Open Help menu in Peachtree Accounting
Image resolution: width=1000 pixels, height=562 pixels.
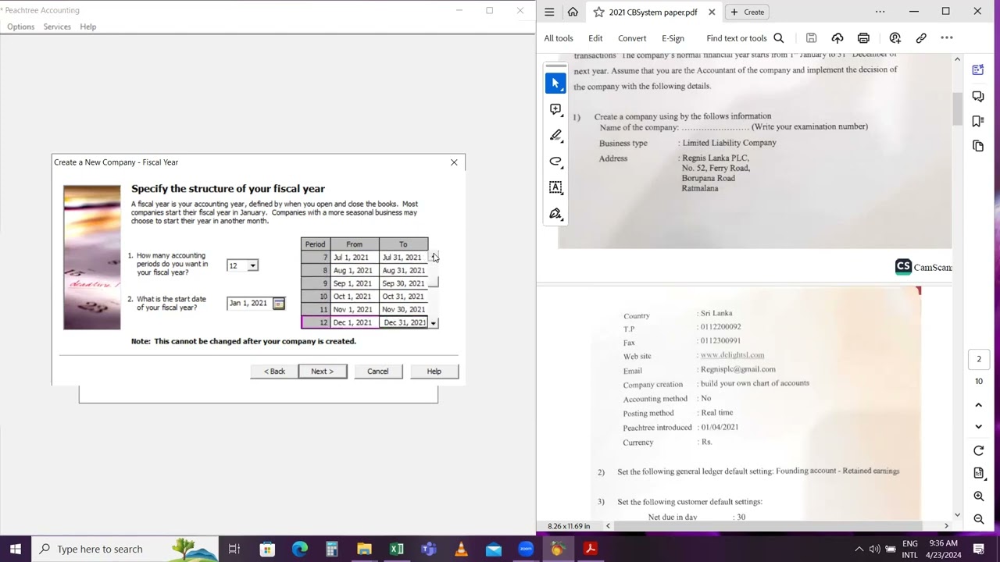[88, 27]
